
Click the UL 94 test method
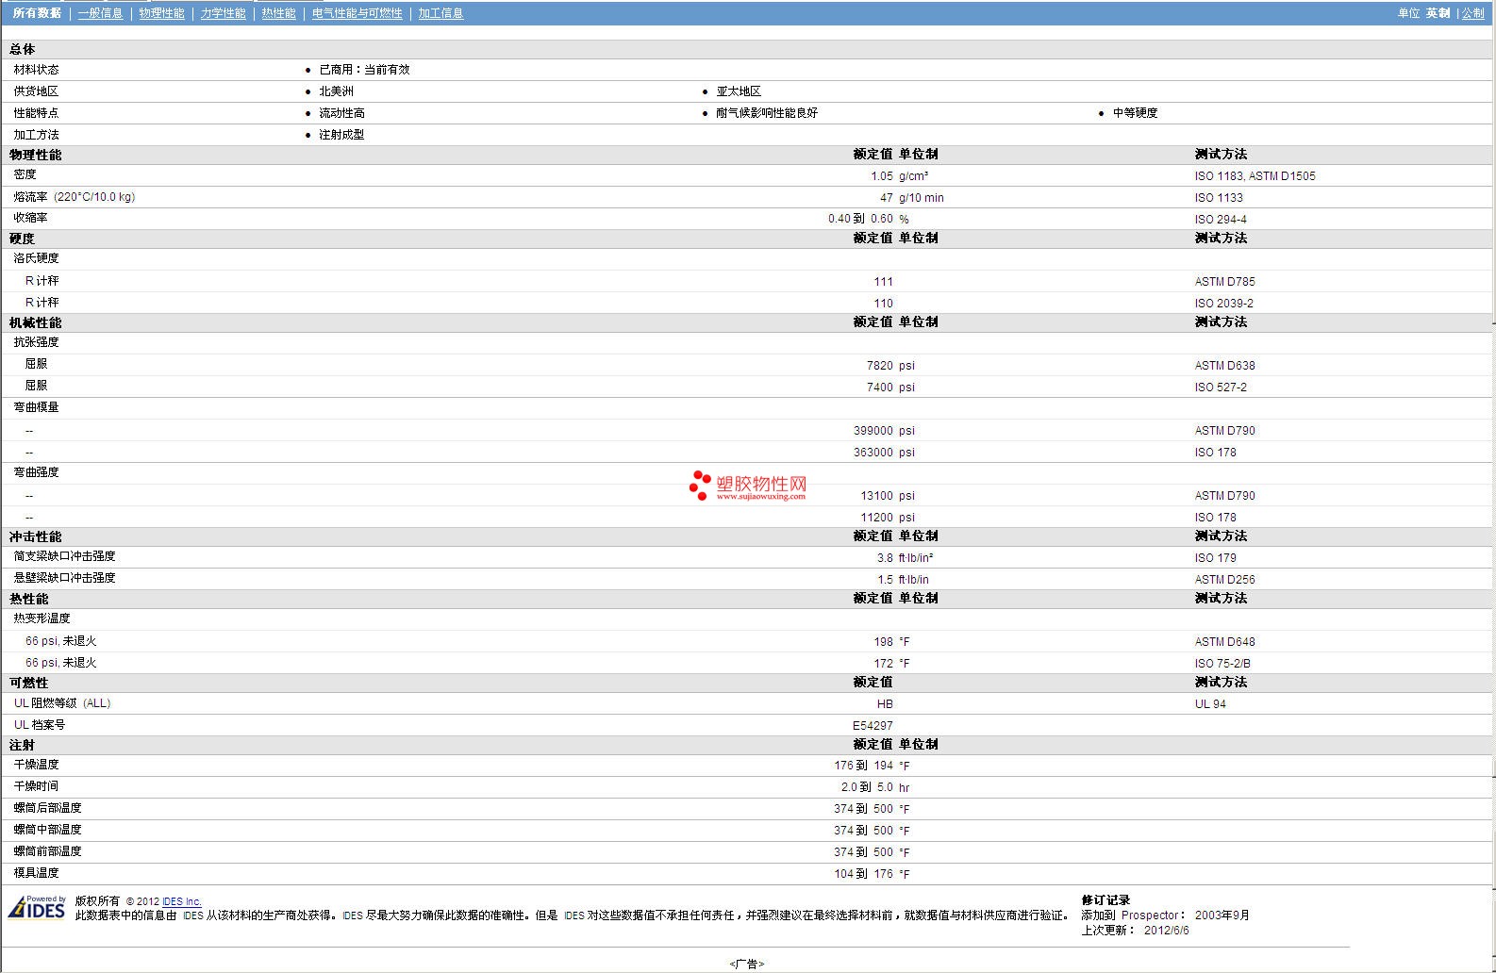click(1210, 704)
